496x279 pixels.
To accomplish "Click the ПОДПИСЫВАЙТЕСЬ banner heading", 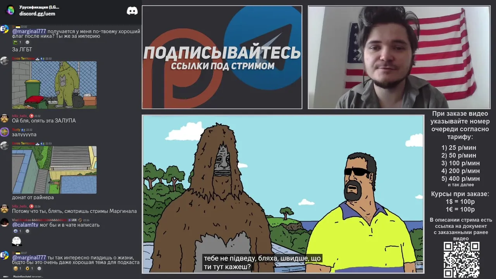I will click(x=222, y=52).
